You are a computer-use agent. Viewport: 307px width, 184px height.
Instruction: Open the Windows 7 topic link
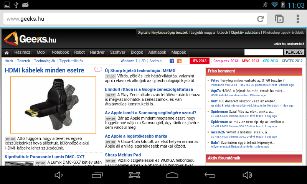pos(129,61)
